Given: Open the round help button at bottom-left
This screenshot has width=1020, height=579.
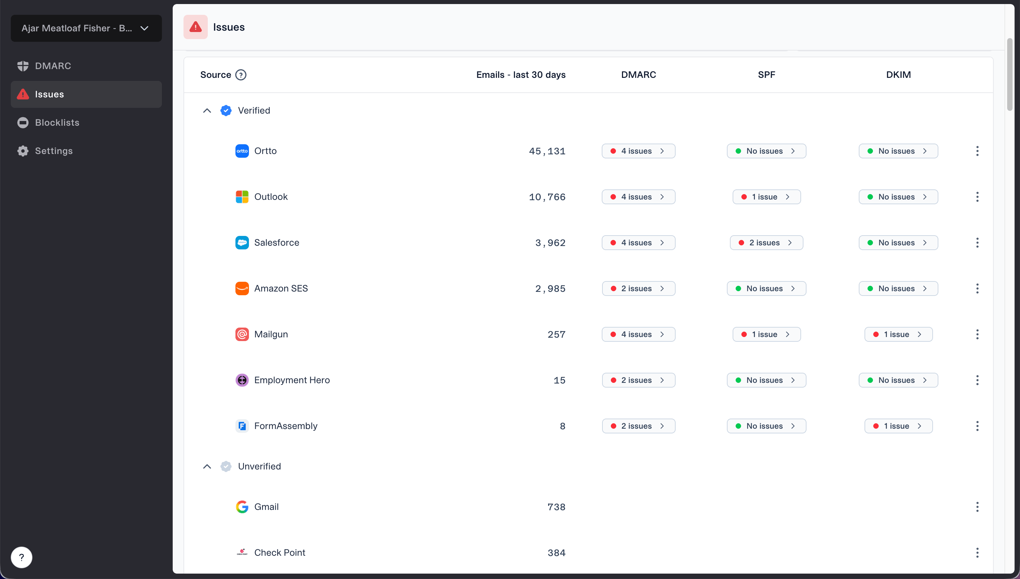Looking at the screenshot, I should click(x=22, y=557).
